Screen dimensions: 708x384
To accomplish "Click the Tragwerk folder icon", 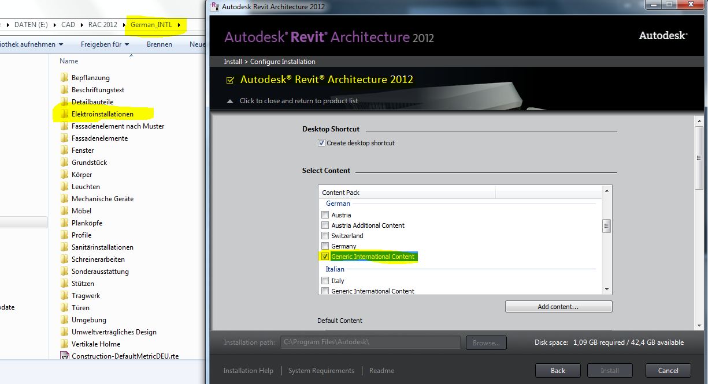I will (x=64, y=296).
